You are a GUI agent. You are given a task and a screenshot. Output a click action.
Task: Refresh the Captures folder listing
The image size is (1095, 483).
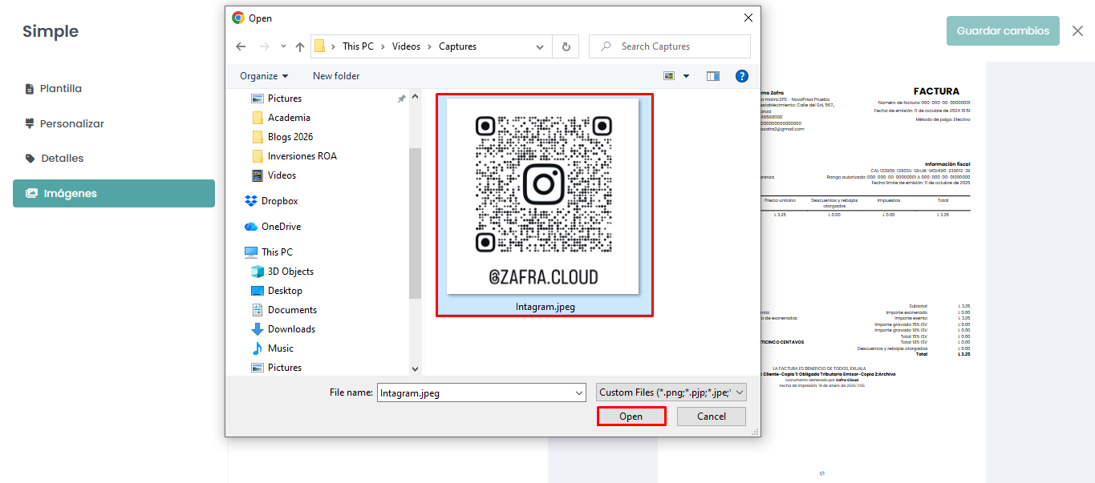(x=566, y=46)
